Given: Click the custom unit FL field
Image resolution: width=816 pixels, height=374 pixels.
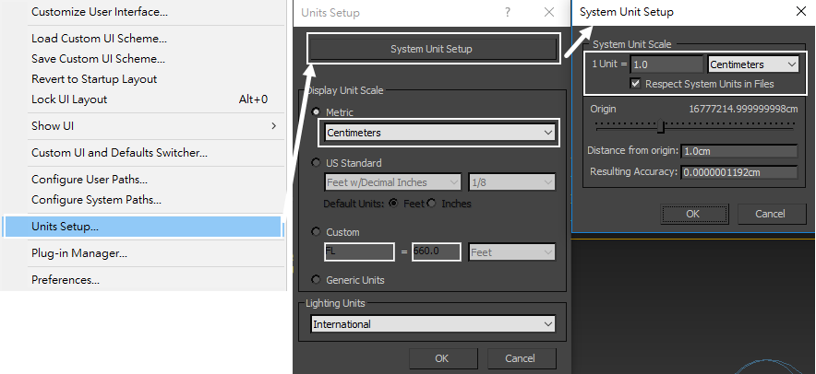Looking at the screenshot, I should pos(359,251).
